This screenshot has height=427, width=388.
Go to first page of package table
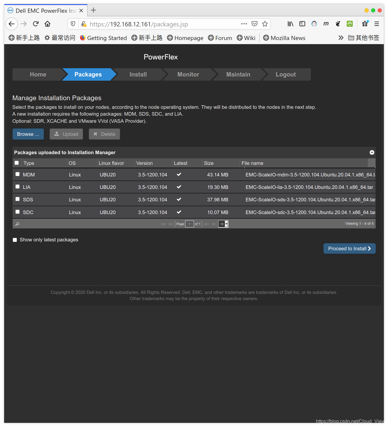coord(163,224)
